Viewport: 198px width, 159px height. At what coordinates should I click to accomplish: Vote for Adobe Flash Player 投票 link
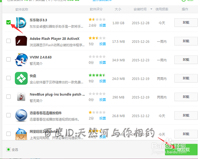click(103, 44)
